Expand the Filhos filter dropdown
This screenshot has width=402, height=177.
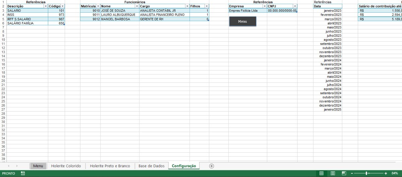tap(207, 6)
